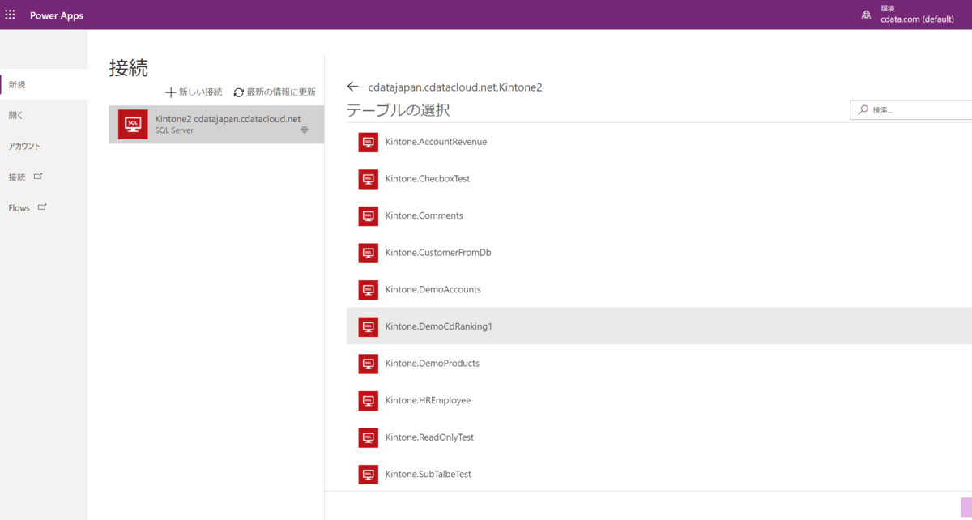This screenshot has height=520, width=972.
Task: Click the icon for Kintone.Comments table
Action: click(369, 215)
